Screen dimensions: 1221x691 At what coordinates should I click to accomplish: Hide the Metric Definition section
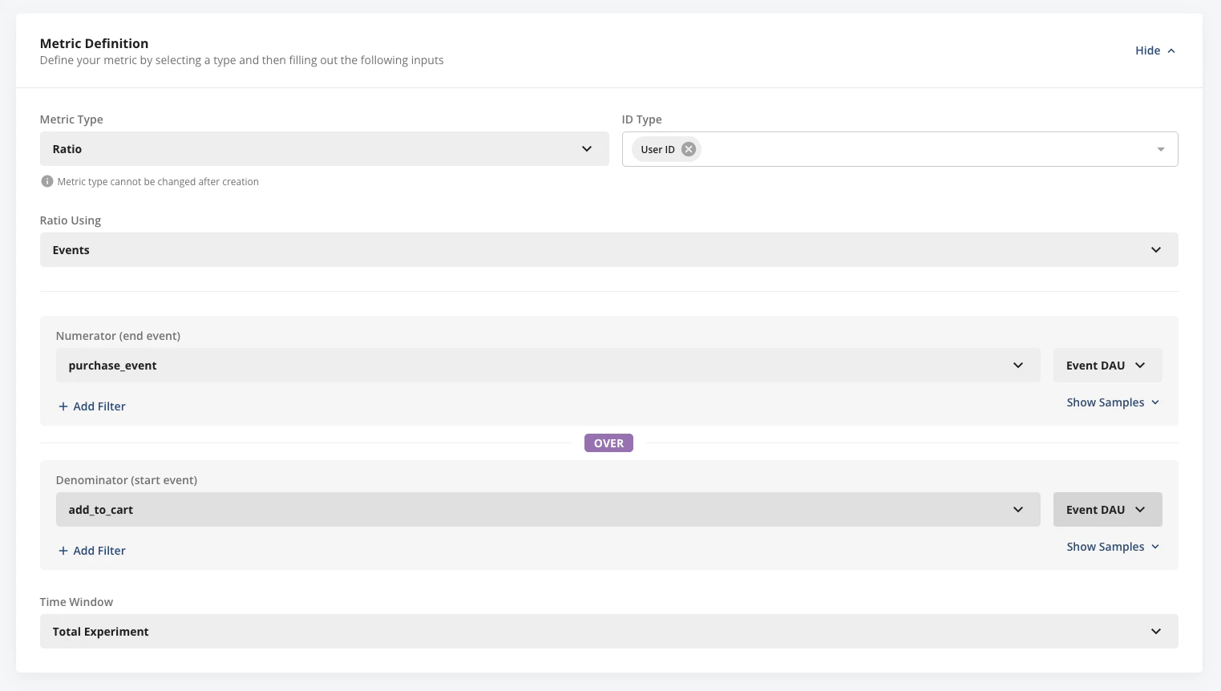point(1146,50)
